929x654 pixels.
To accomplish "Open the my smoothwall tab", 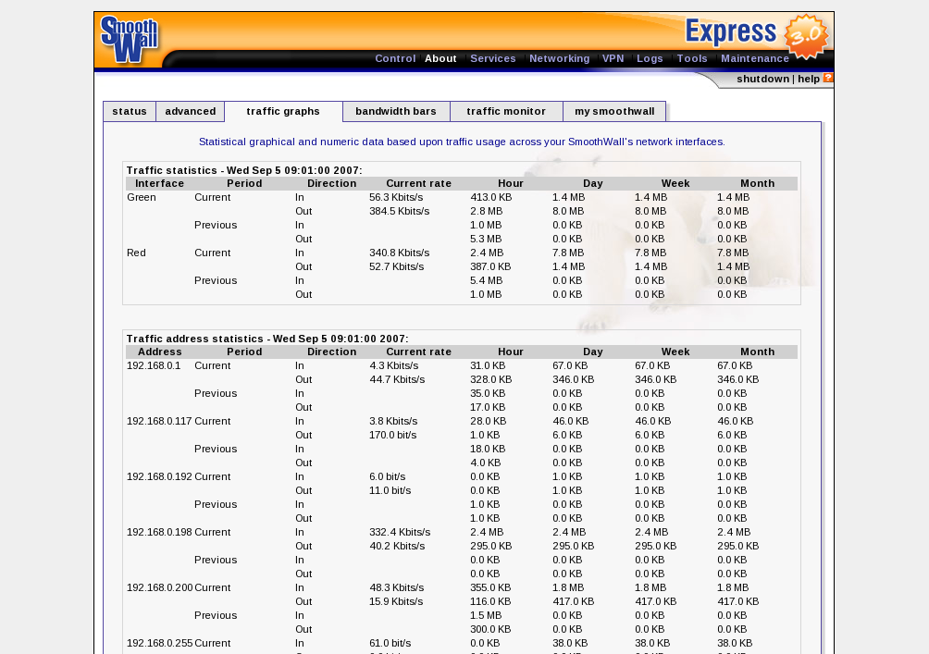I will tap(614, 111).
